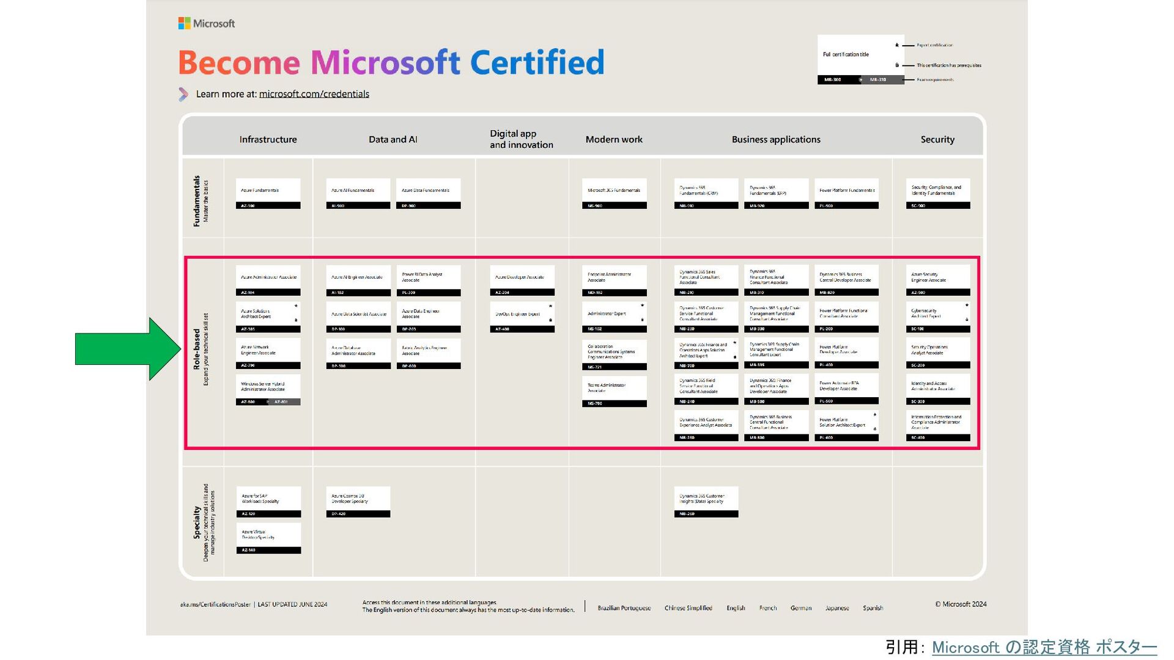Open the Azure AI Fundamentals AI-900 card
The image size is (1174, 660).
(358, 194)
